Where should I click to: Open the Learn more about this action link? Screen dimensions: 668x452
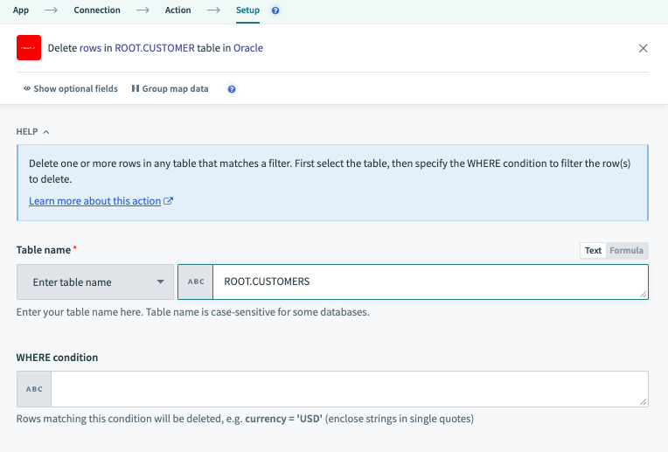(x=94, y=201)
